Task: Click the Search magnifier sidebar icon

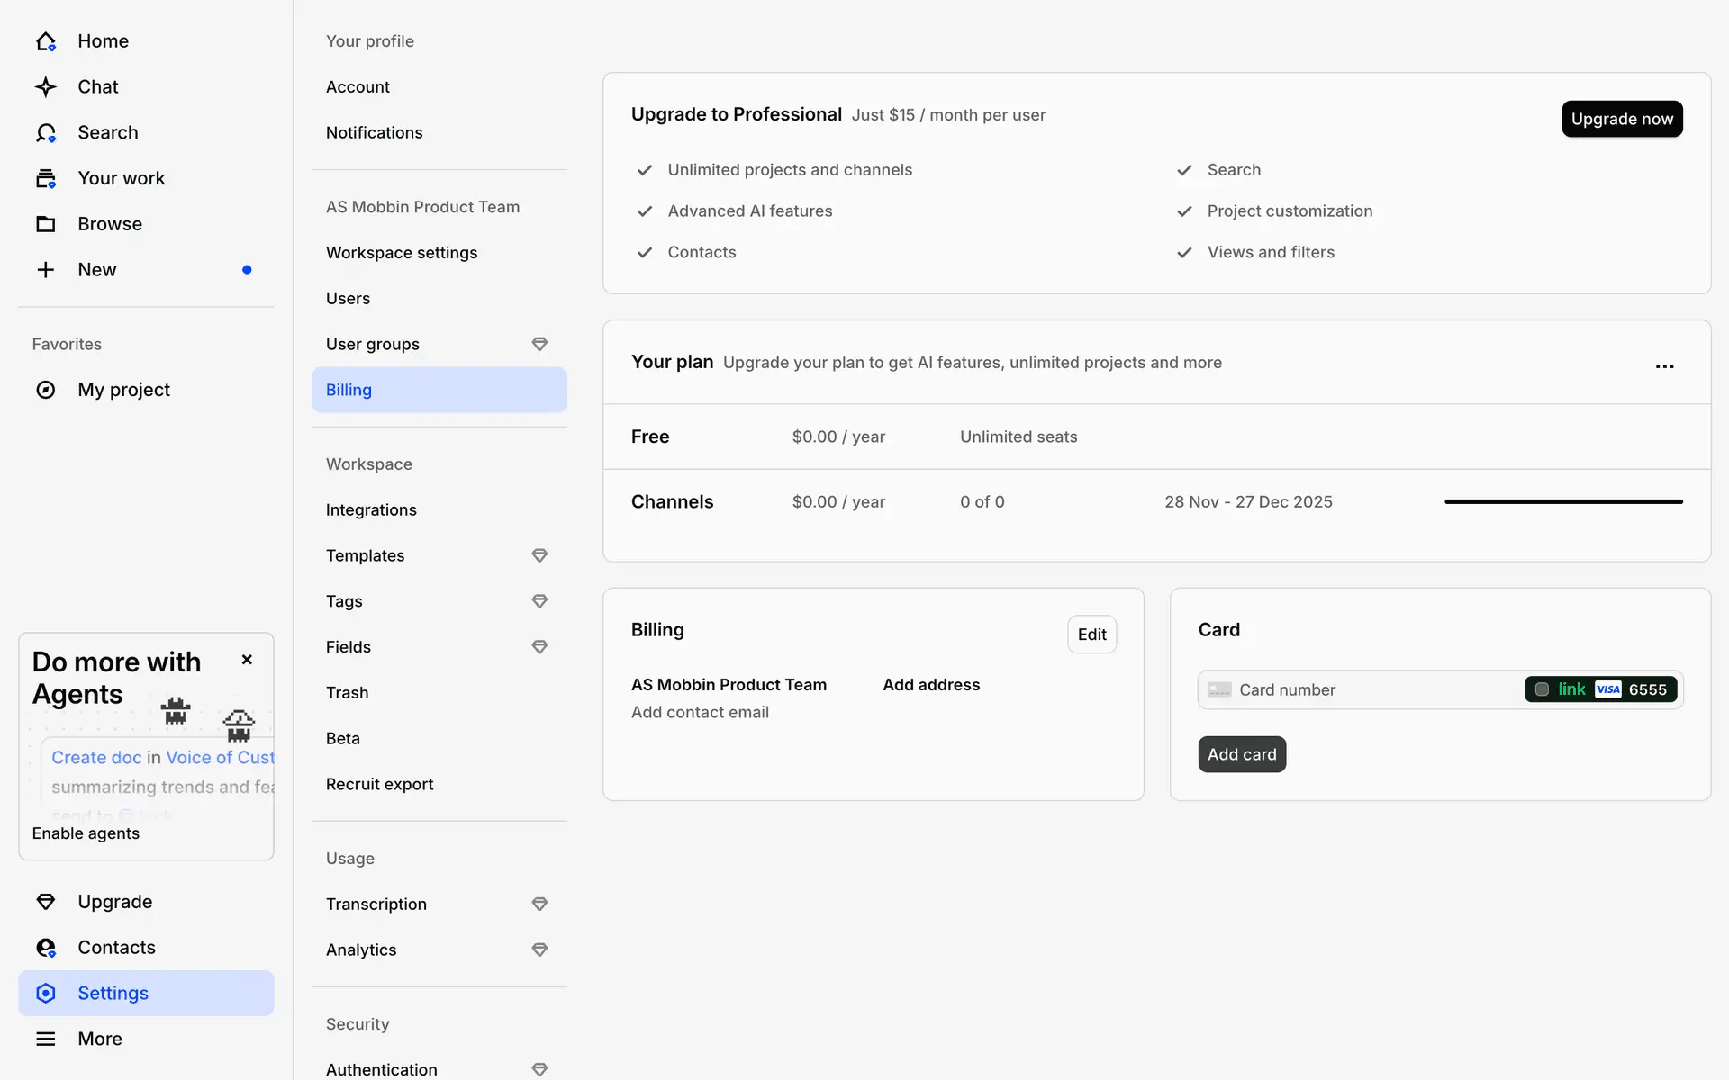Action: click(46, 133)
